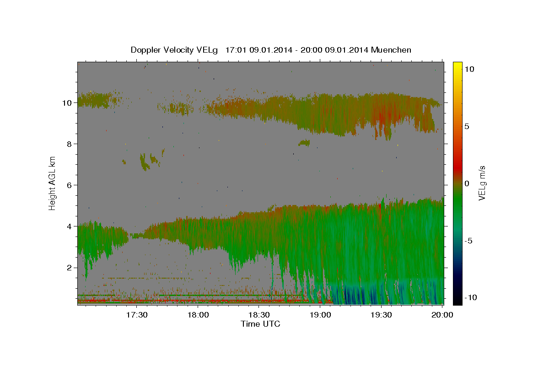Click the colorbar value 5
The height and width of the screenshot is (366, 549).
(x=467, y=126)
